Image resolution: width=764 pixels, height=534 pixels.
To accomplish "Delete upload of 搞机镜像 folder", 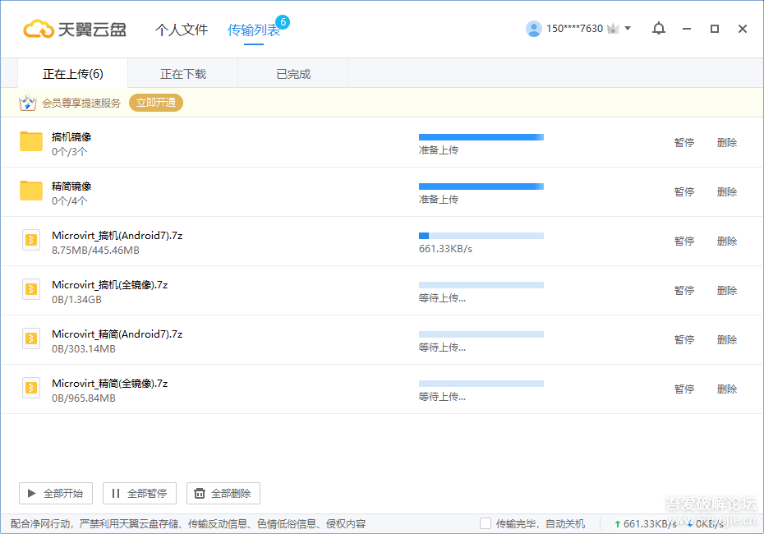I will [727, 143].
